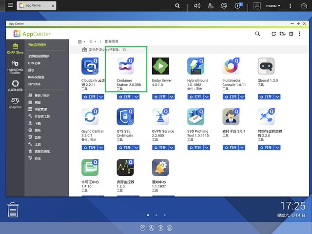Open the desktop trash bin

coord(13,210)
